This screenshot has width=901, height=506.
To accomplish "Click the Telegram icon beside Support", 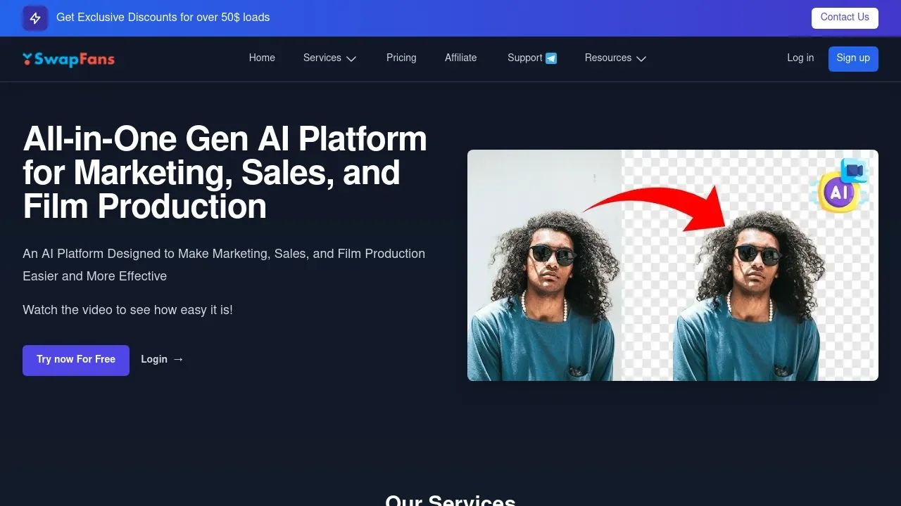I will 551,58.
